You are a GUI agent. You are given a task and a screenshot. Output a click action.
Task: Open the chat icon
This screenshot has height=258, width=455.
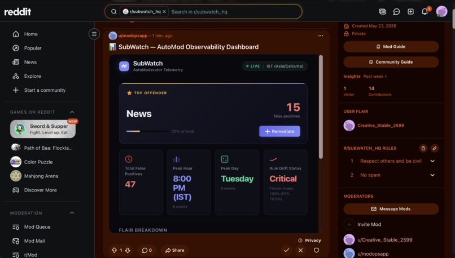coord(396,12)
